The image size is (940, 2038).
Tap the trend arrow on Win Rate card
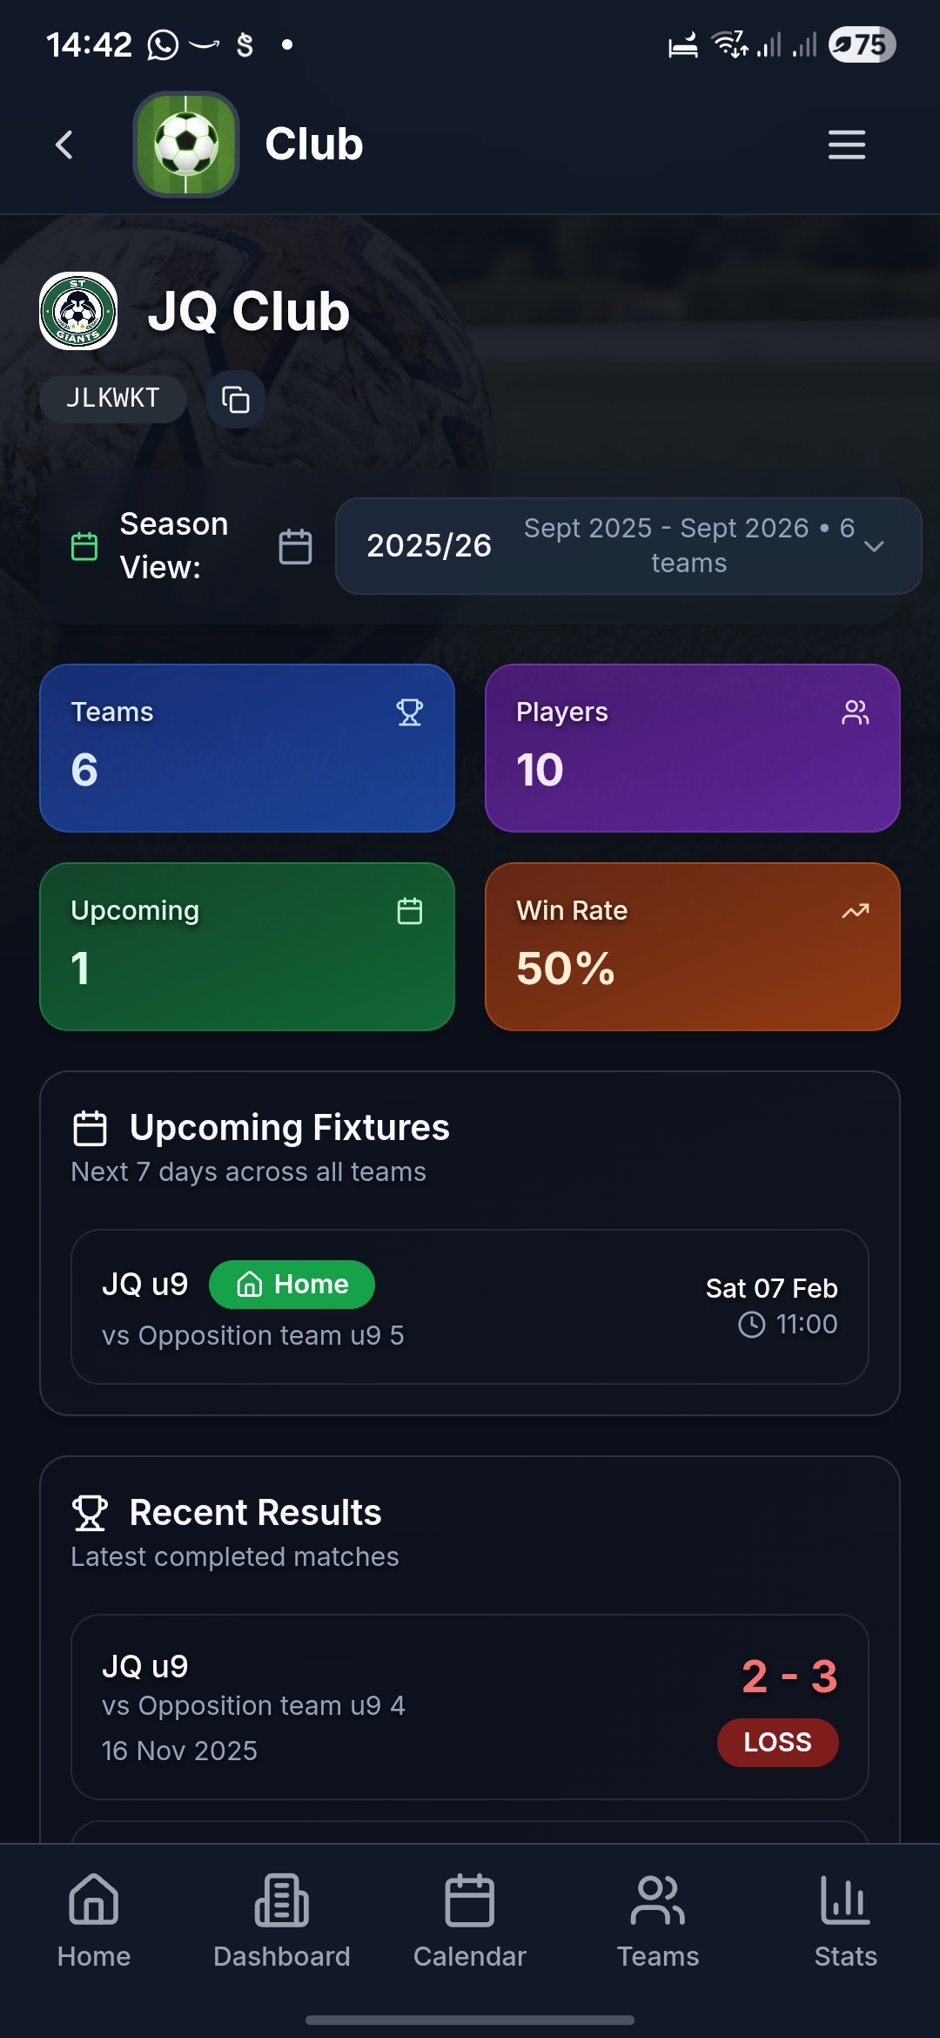coord(855,911)
